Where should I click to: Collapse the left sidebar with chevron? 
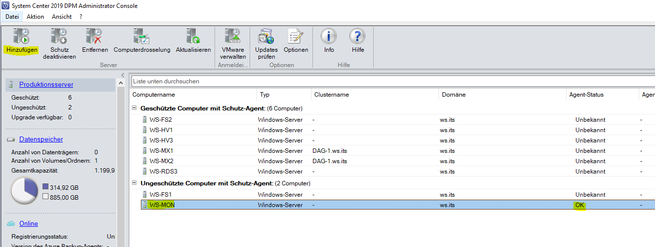[123, 75]
